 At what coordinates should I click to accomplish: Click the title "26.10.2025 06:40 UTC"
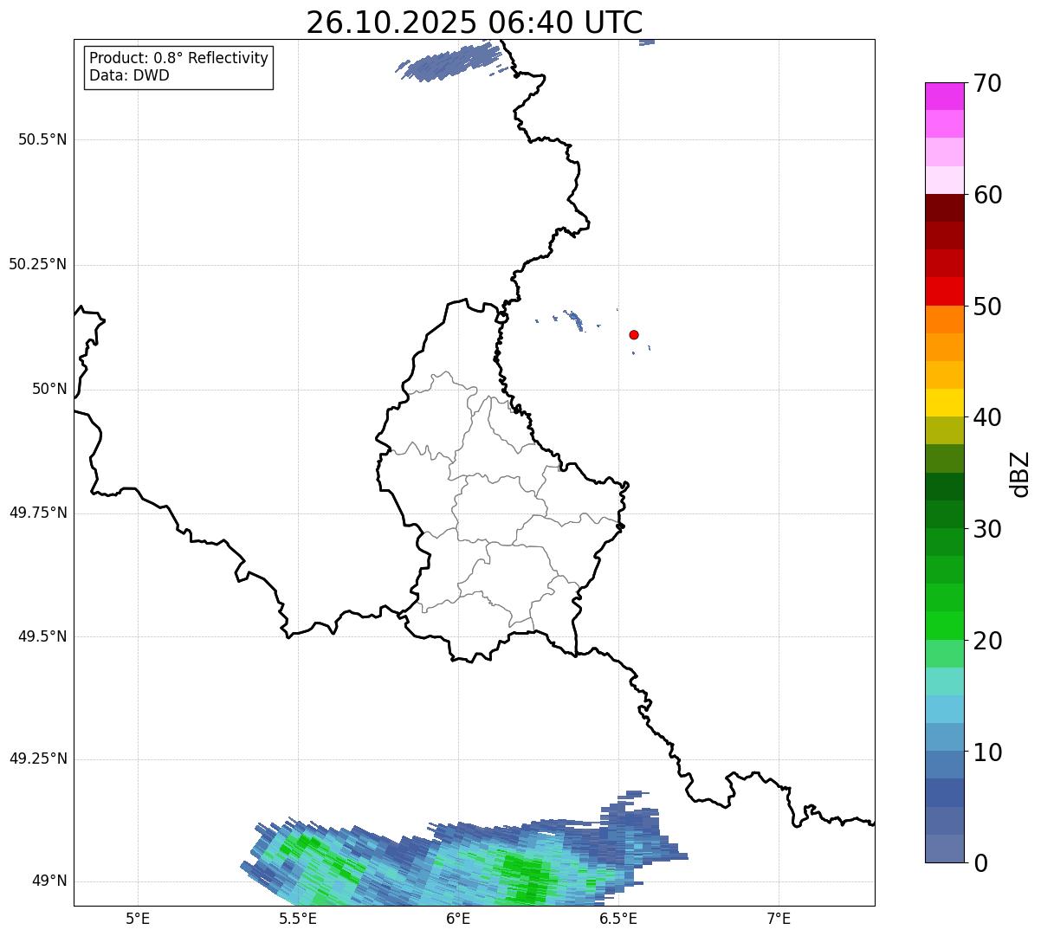pos(475,23)
